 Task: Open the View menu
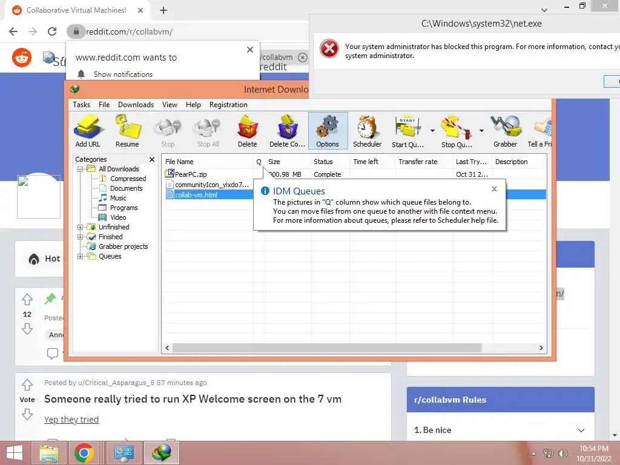coord(170,105)
